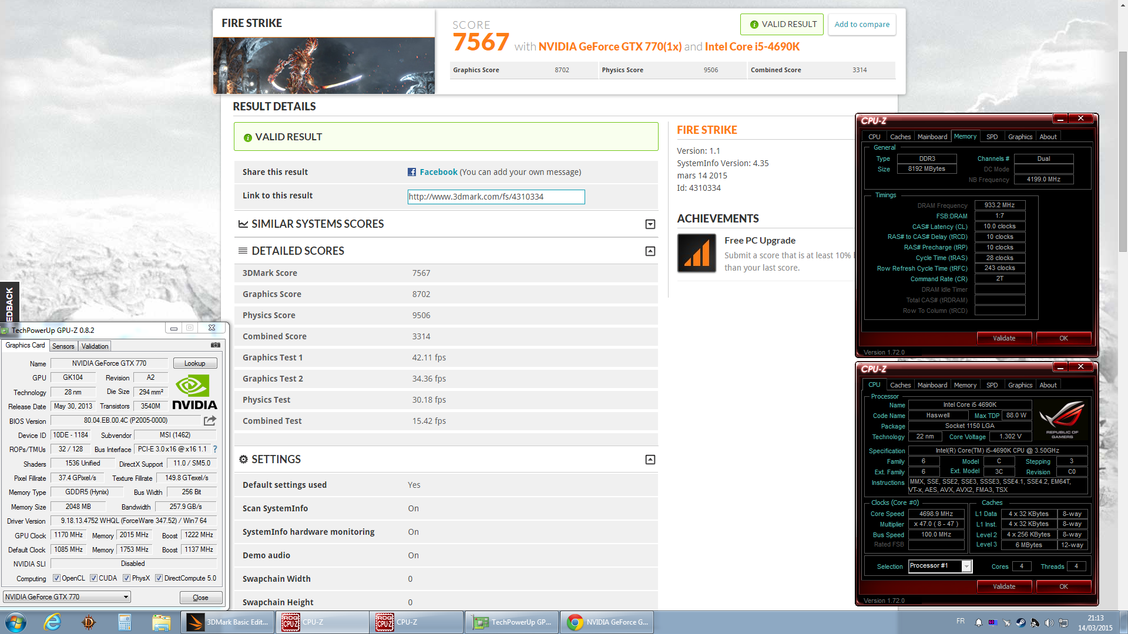Click the browser vertical scrollbar
This screenshot has height=634, width=1128.
[x=1123, y=153]
